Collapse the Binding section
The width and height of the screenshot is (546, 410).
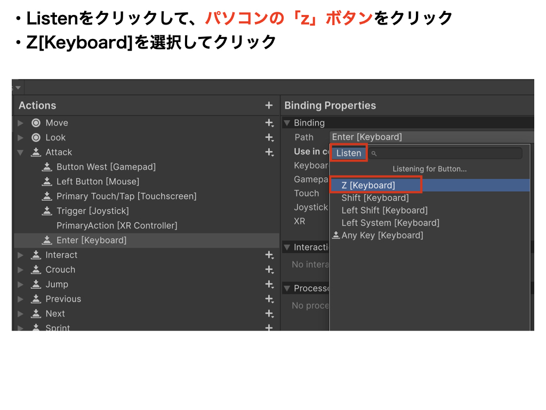(287, 123)
